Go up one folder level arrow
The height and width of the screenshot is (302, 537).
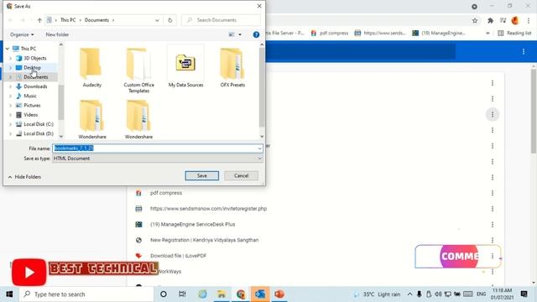(39, 20)
